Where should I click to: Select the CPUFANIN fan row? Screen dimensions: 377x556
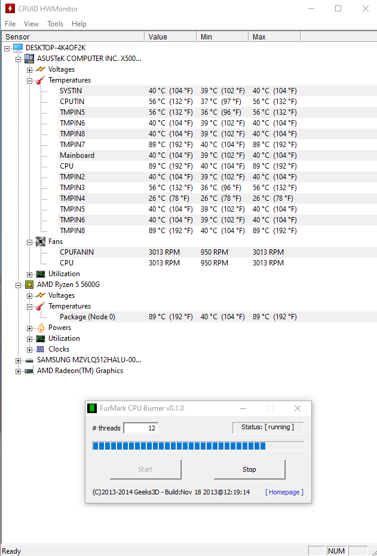click(217, 252)
